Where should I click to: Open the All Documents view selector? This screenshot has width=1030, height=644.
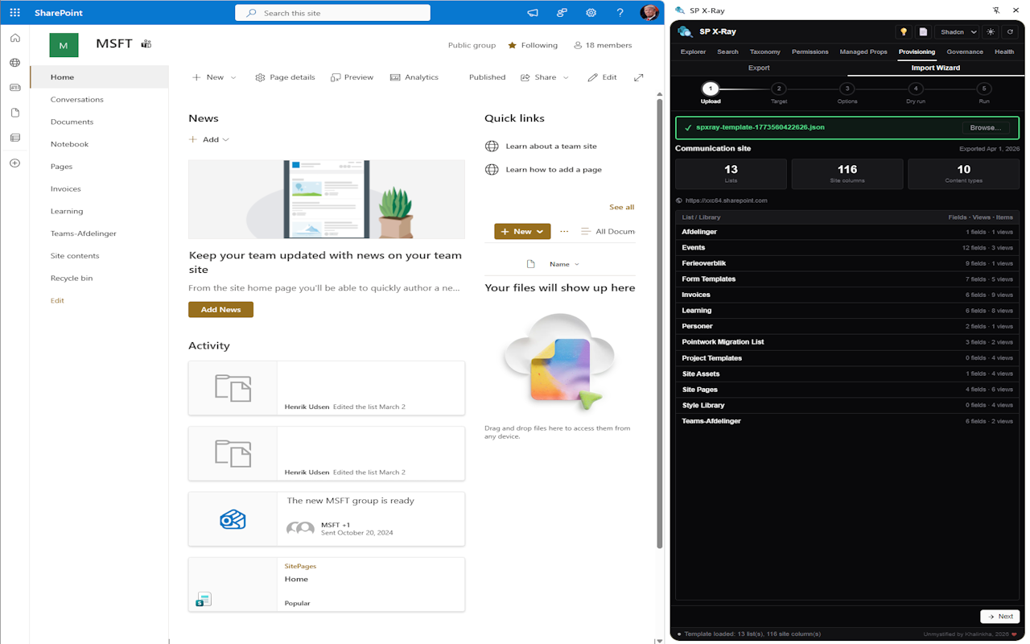[x=608, y=231]
